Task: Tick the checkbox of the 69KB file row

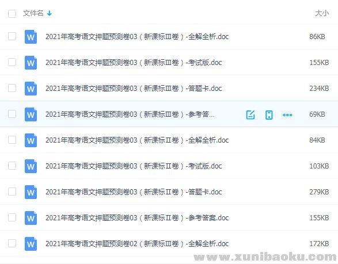Action: click(12, 114)
